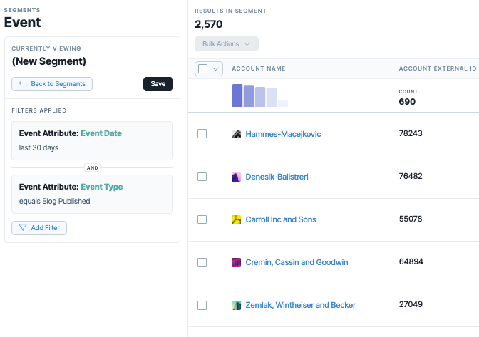479x337 pixels.
Task: Edit the Event Date filter card
Action: (92, 141)
